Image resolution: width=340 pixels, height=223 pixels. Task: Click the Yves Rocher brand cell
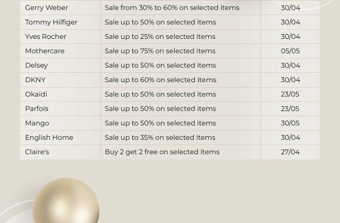point(60,36)
